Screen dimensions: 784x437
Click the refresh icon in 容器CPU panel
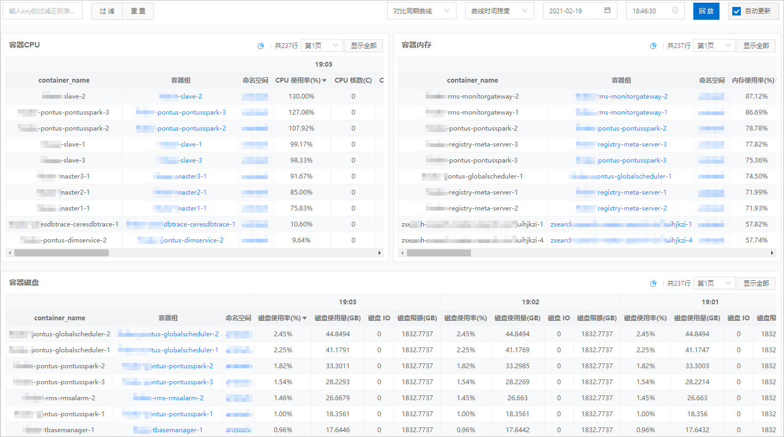[261, 46]
